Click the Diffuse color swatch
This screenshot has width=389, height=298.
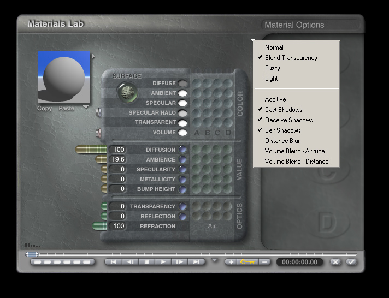tap(182, 84)
